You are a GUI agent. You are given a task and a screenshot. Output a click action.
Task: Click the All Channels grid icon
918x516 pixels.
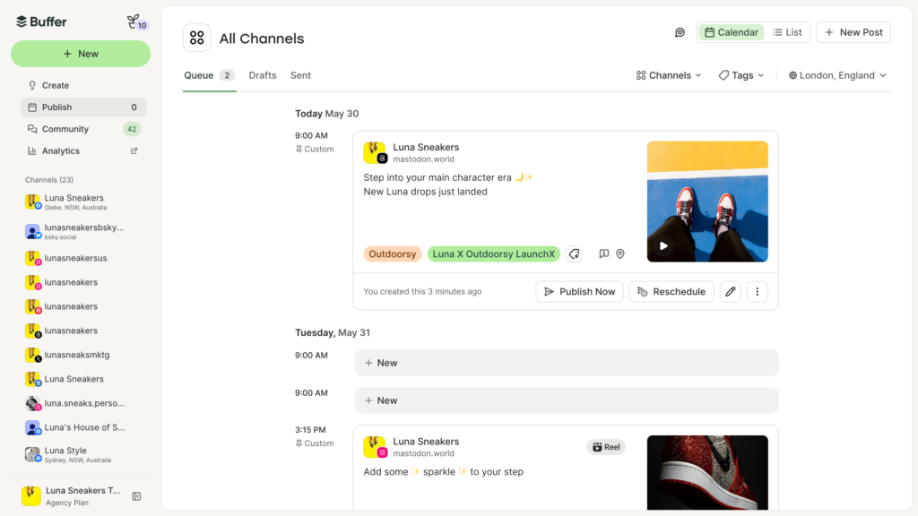197,38
